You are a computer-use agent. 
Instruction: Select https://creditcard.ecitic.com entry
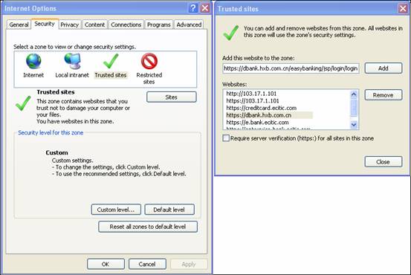(262, 108)
